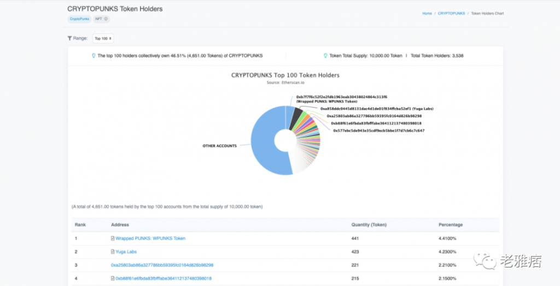Go to Home breadcrumb link
Viewport: 560px width, 286px height.
tap(427, 14)
